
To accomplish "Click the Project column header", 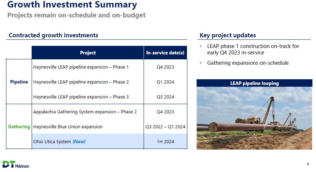I will point(88,53).
